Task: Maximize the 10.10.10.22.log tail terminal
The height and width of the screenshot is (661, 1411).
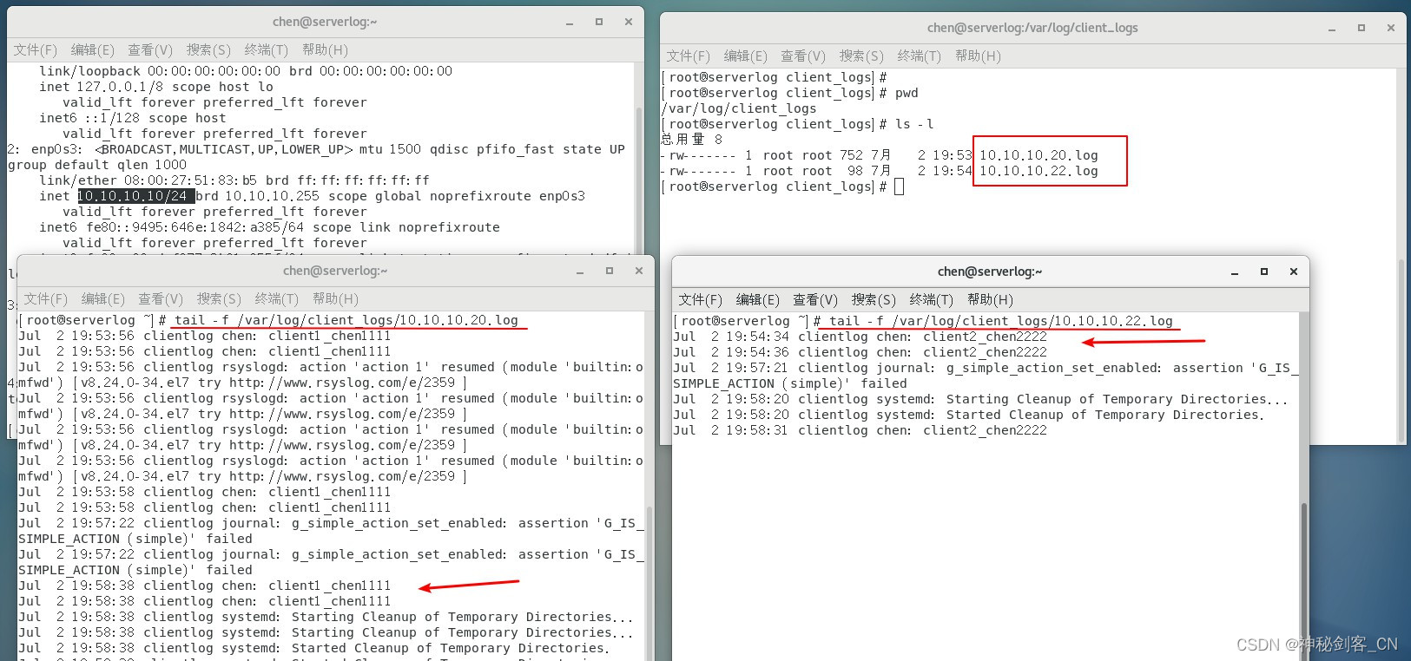Action: pyautogui.click(x=1264, y=272)
